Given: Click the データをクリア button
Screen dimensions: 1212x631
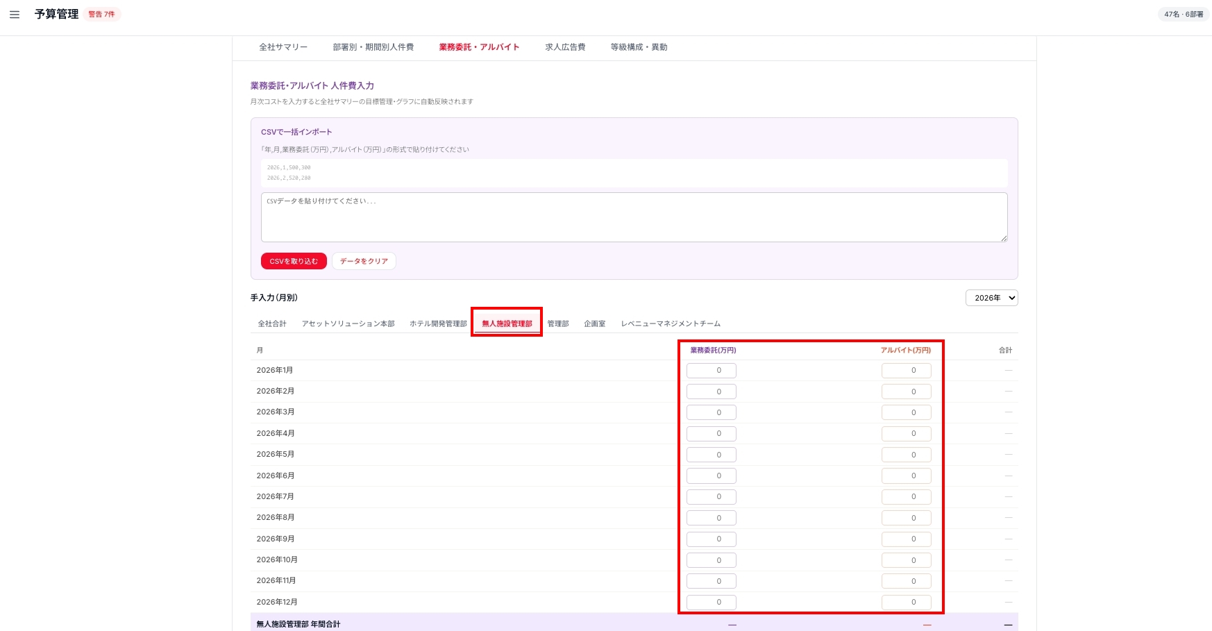Looking at the screenshot, I should tap(364, 261).
